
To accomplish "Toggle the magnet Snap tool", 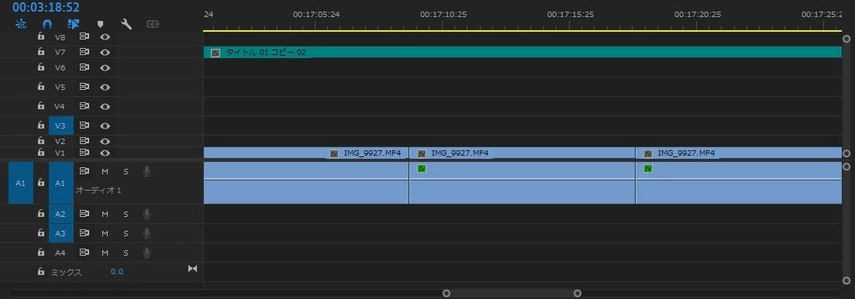I will pos(47,24).
